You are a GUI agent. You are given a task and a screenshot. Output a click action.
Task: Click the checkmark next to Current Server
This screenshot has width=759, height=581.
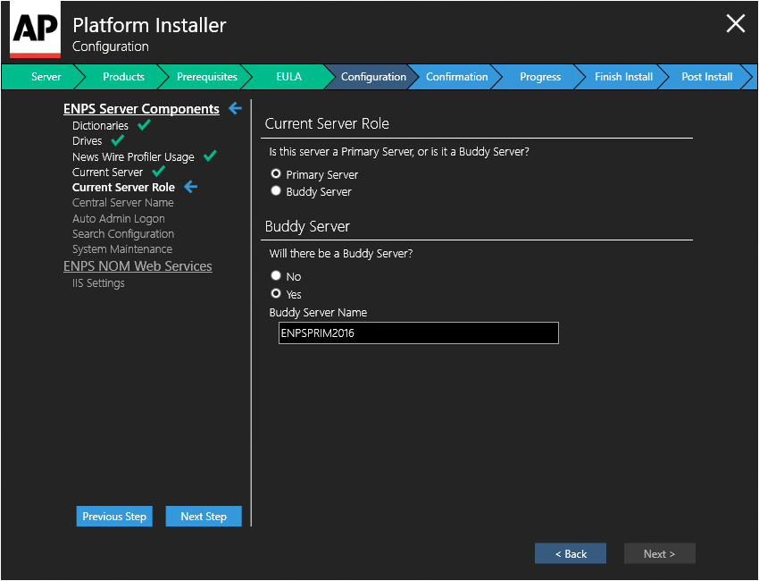158,172
